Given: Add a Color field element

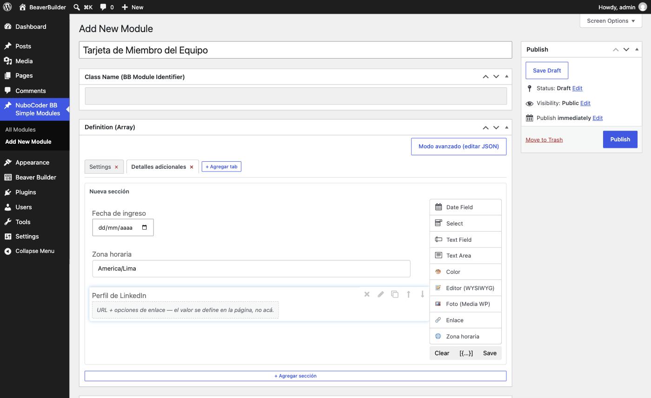Looking at the screenshot, I should point(465,272).
